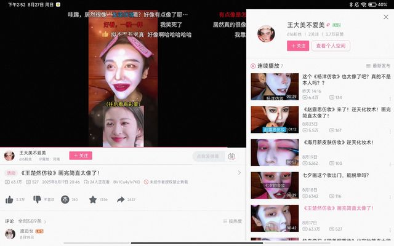
Task: Open 海月新皮肤仿妆 video thumbnail
Action: tap(275, 153)
